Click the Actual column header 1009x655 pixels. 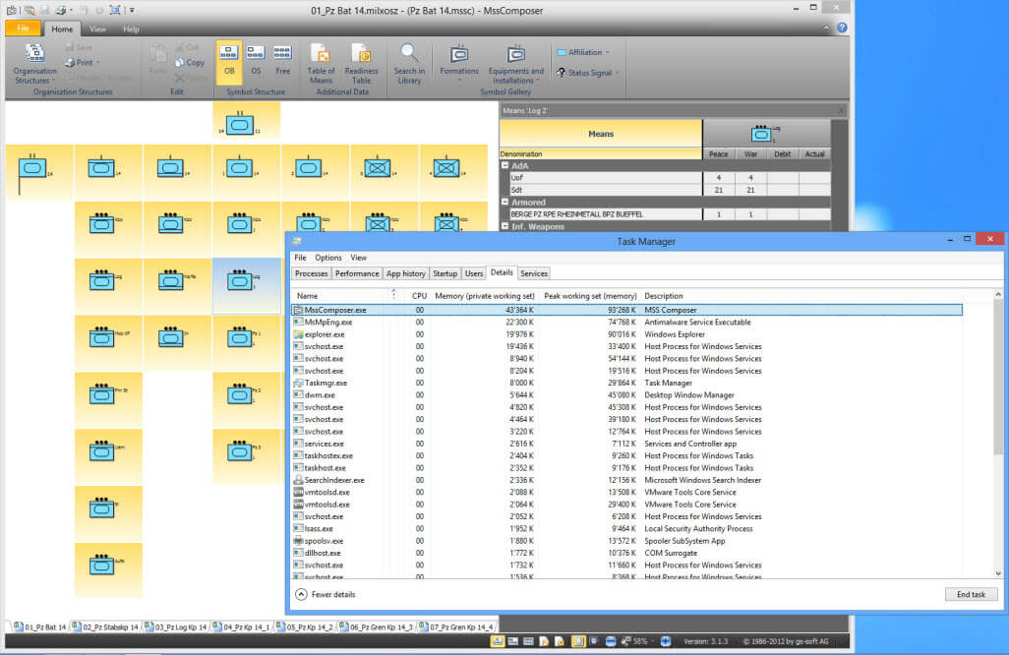click(814, 154)
